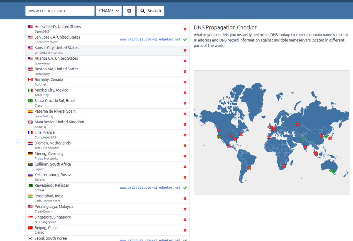Select the Lille, France row
Image resolution: width=353 pixels, height=241 pixels.
[x=107, y=135]
